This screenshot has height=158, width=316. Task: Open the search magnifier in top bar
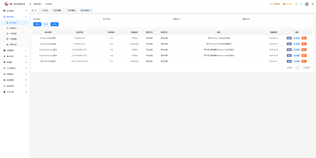click(296, 4)
